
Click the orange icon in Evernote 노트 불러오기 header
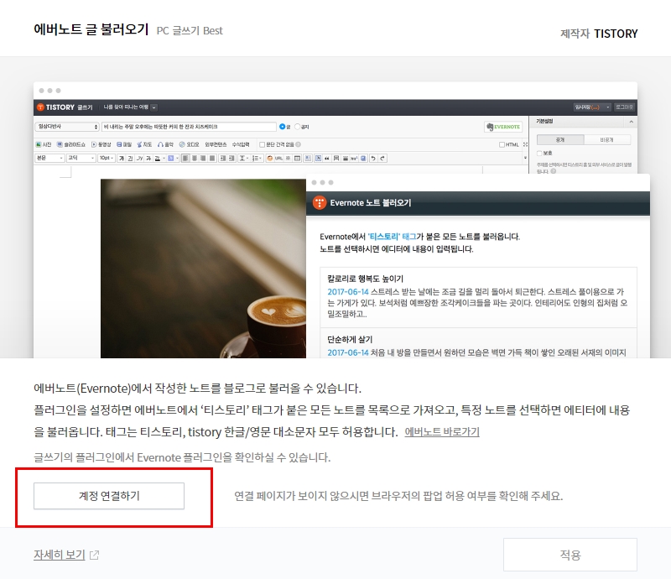[320, 202]
